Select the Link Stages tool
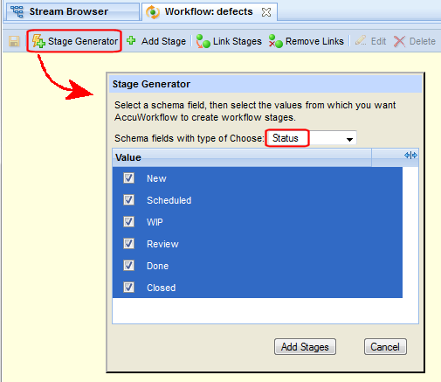The height and width of the screenshot is (382, 441). click(229, 41)
